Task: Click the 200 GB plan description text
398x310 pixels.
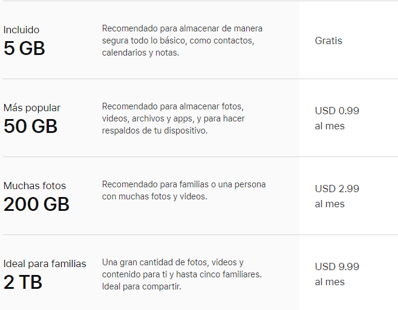Action: (x=183, y=190)
